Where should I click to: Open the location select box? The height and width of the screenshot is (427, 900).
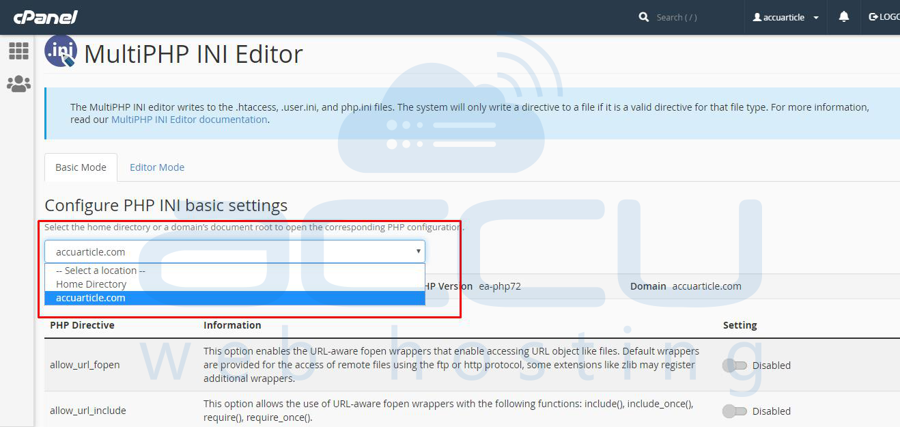click(235, 251)
